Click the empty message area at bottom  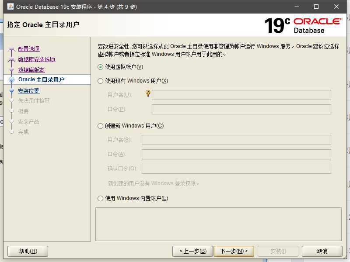tap(218, 224)
